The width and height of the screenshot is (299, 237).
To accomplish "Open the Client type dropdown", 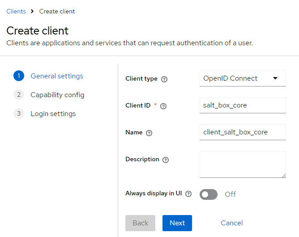I will coord(243,78).
